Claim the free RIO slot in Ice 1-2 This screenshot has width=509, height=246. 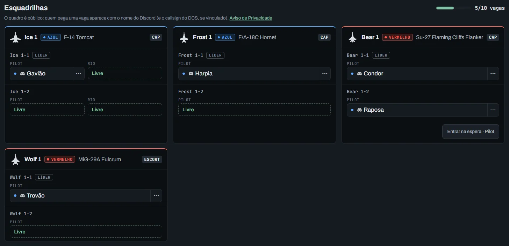click(125, 110)
